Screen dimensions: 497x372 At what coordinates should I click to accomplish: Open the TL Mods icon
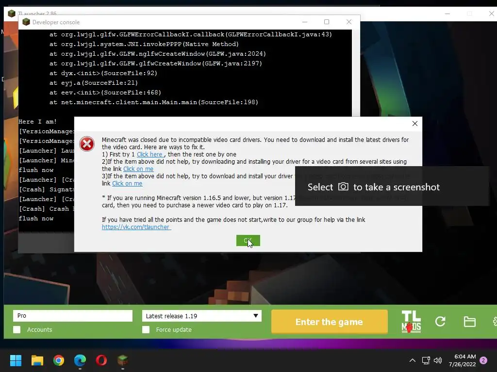[411, 322]
